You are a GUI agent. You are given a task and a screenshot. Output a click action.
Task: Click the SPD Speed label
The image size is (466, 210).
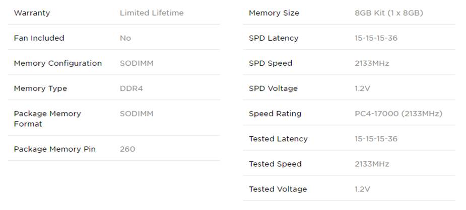(271, 63)
